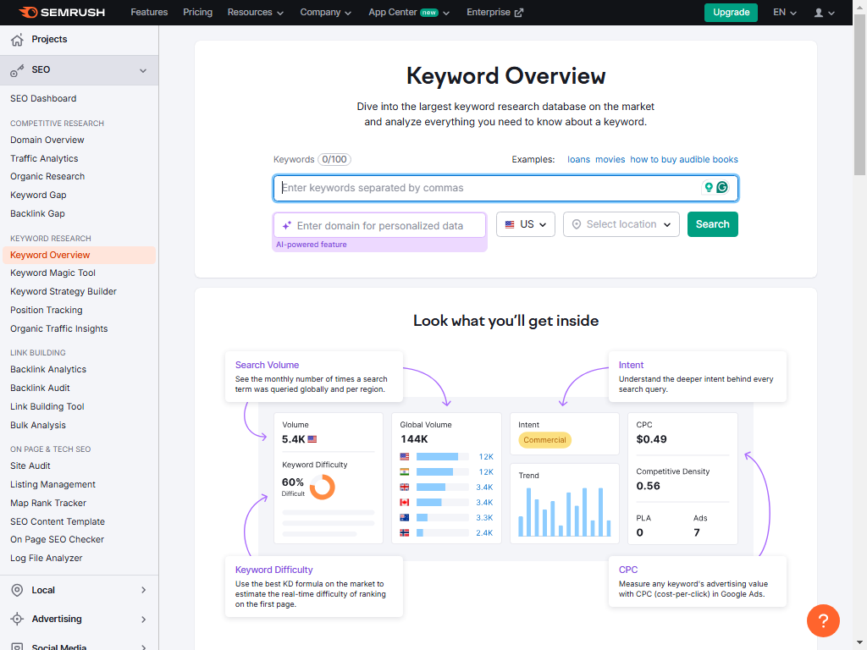Open the user profile icon
The image size is (867, 650).
(819, 12)
